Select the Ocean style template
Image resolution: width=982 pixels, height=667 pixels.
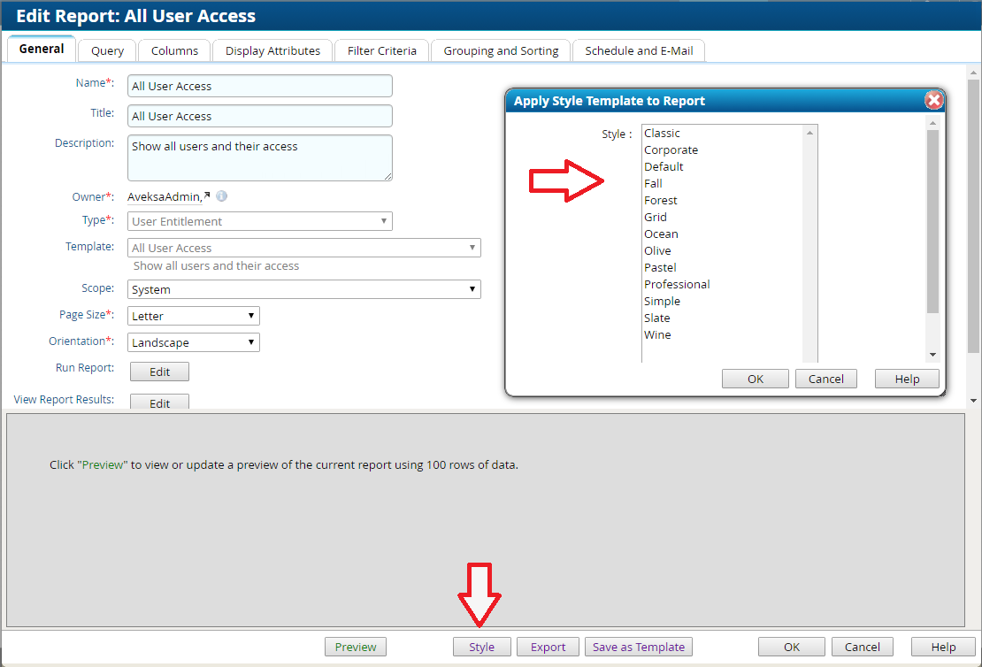(x=661, y=234)
